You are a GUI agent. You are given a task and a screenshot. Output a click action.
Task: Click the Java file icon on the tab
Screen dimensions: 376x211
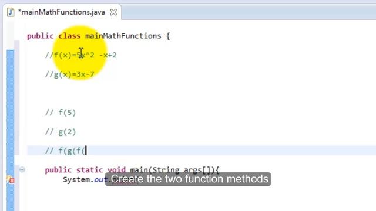click(11, 12)
